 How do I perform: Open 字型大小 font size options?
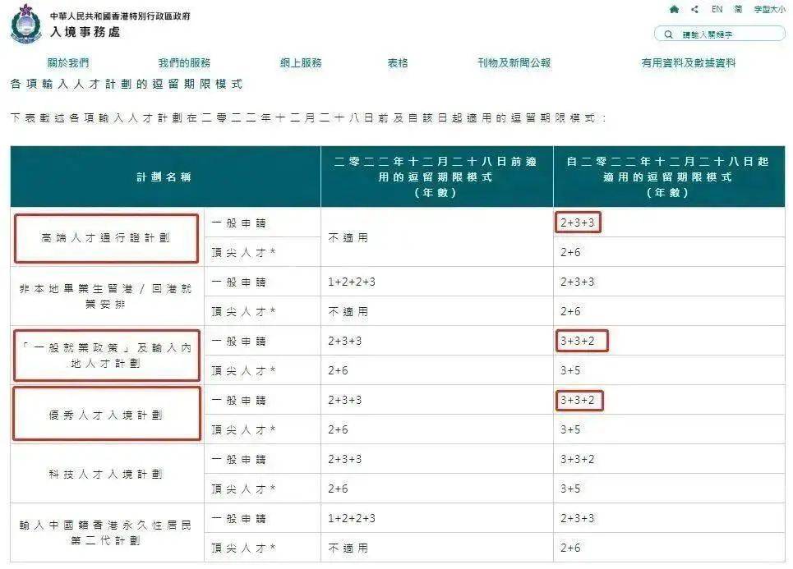(772, 10)
